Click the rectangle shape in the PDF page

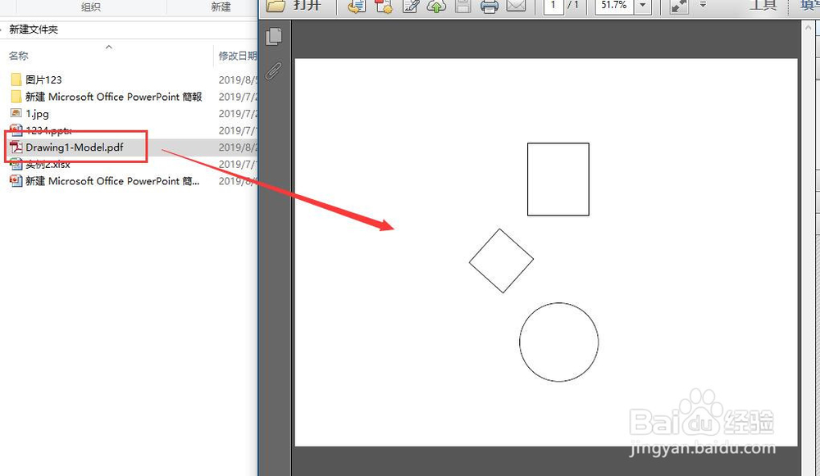(558, 179)
